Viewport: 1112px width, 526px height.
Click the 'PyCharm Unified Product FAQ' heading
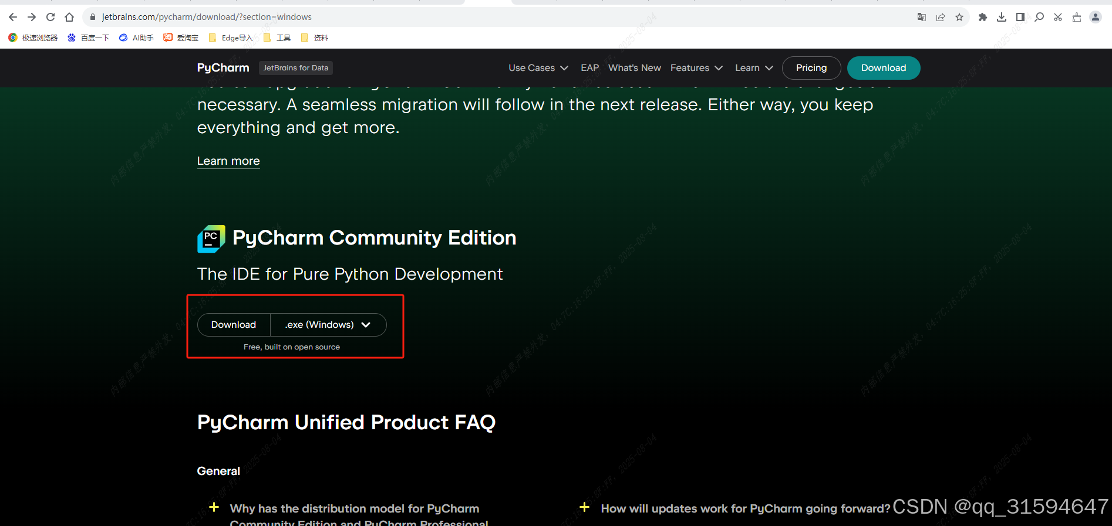(x=346, y=422)
